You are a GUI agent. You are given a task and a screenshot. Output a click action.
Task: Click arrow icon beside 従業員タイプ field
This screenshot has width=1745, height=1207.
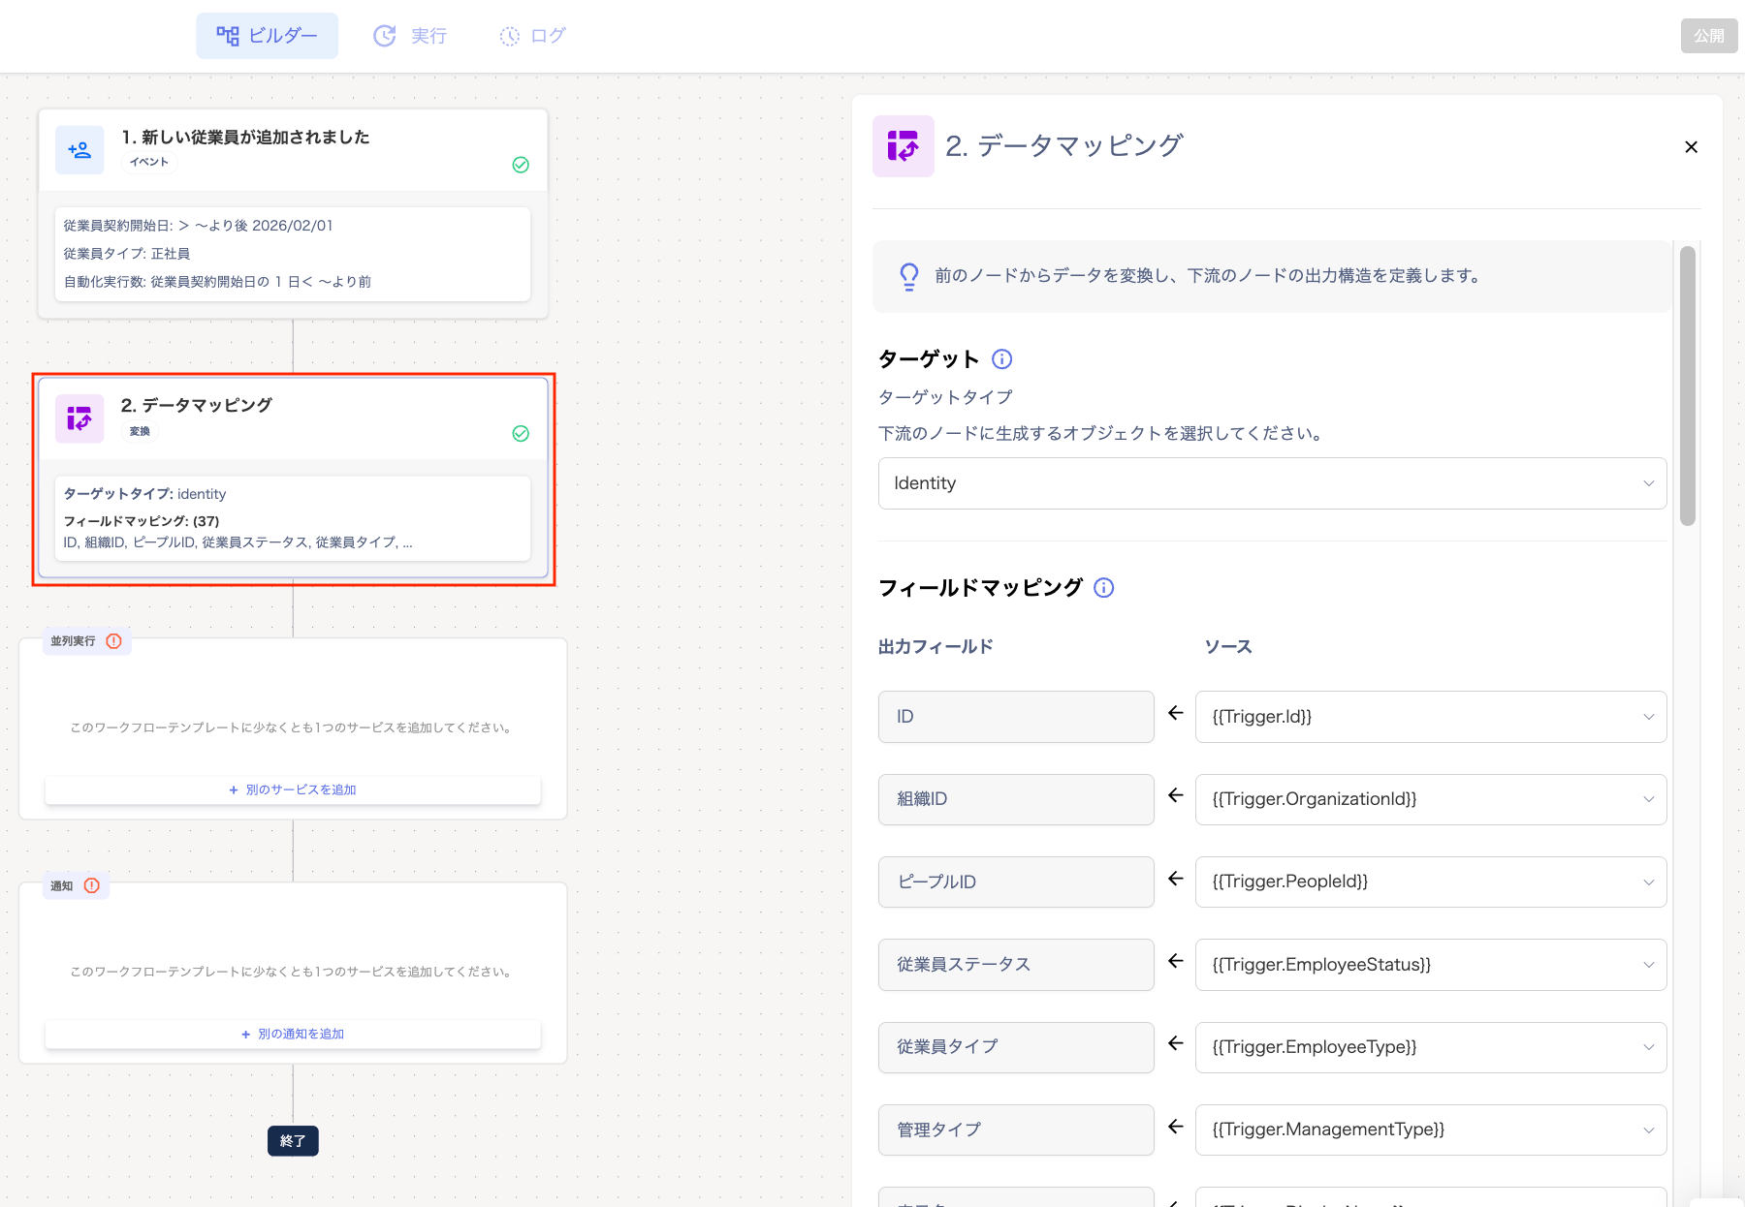(1175, 1044)
